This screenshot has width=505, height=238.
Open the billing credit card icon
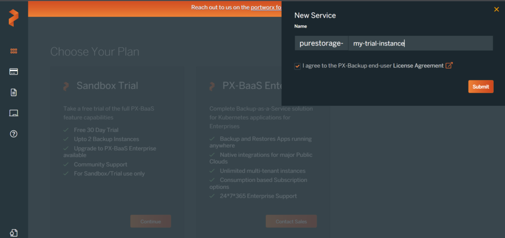[x=14, y=72]
